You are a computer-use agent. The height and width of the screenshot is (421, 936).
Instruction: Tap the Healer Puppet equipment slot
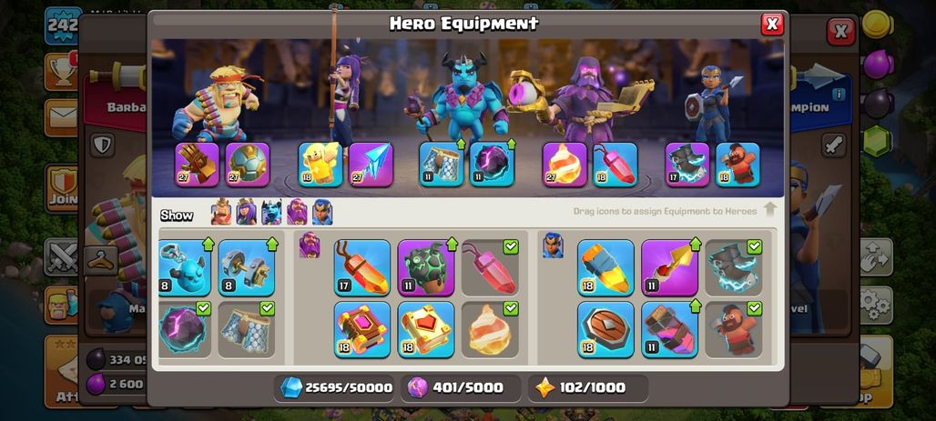tap(320, 164)
